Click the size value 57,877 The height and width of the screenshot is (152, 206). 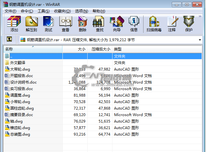(80, 128)
